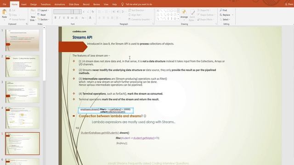Toggle underline formatting in Font group
294x165 pixels.
64,18
